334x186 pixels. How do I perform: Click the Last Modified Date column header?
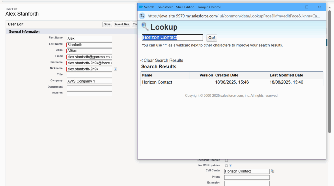coord(286,75)
